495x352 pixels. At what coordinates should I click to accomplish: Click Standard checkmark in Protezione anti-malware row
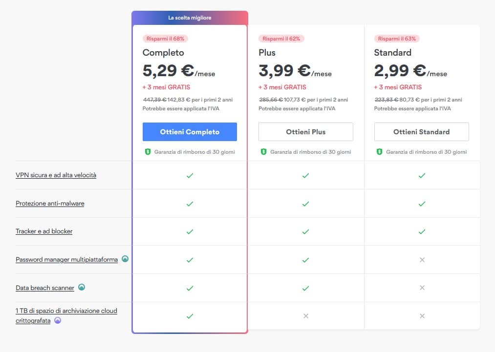pyautogui.click(x=422, y=204)
